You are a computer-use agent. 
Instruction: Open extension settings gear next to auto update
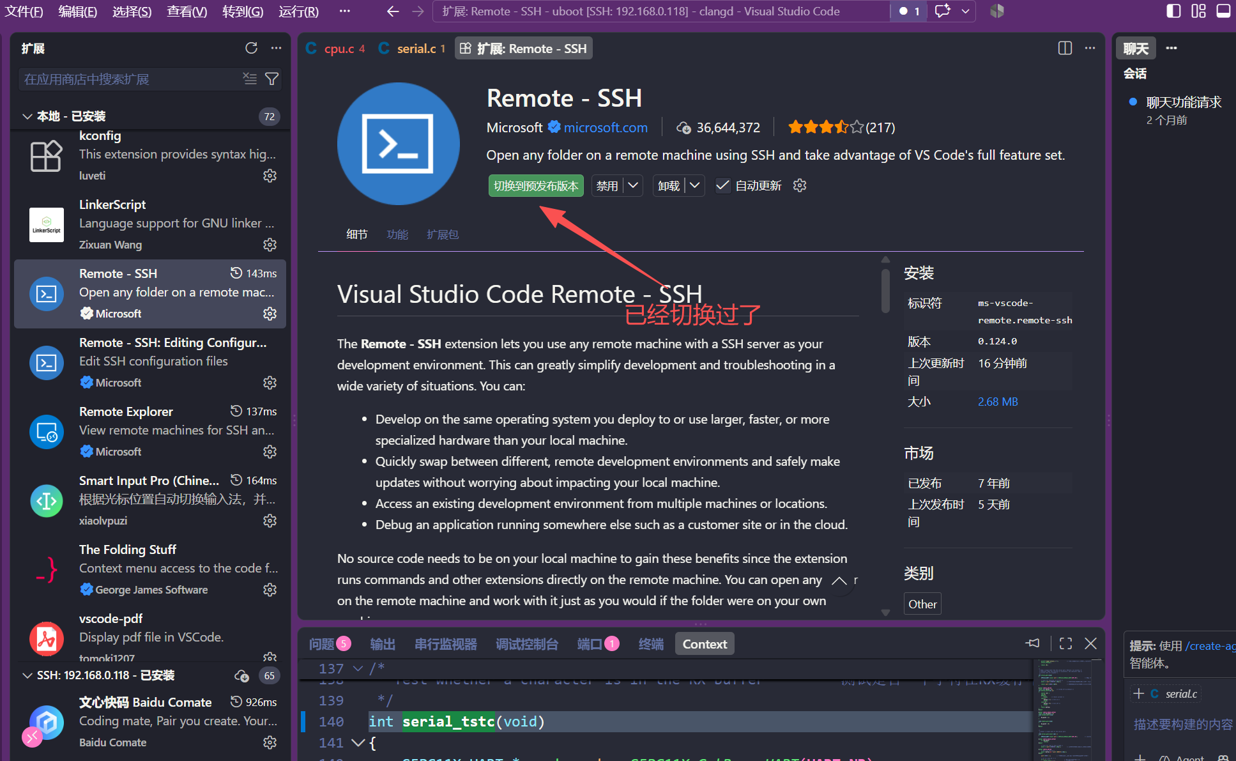click(800, 185)
